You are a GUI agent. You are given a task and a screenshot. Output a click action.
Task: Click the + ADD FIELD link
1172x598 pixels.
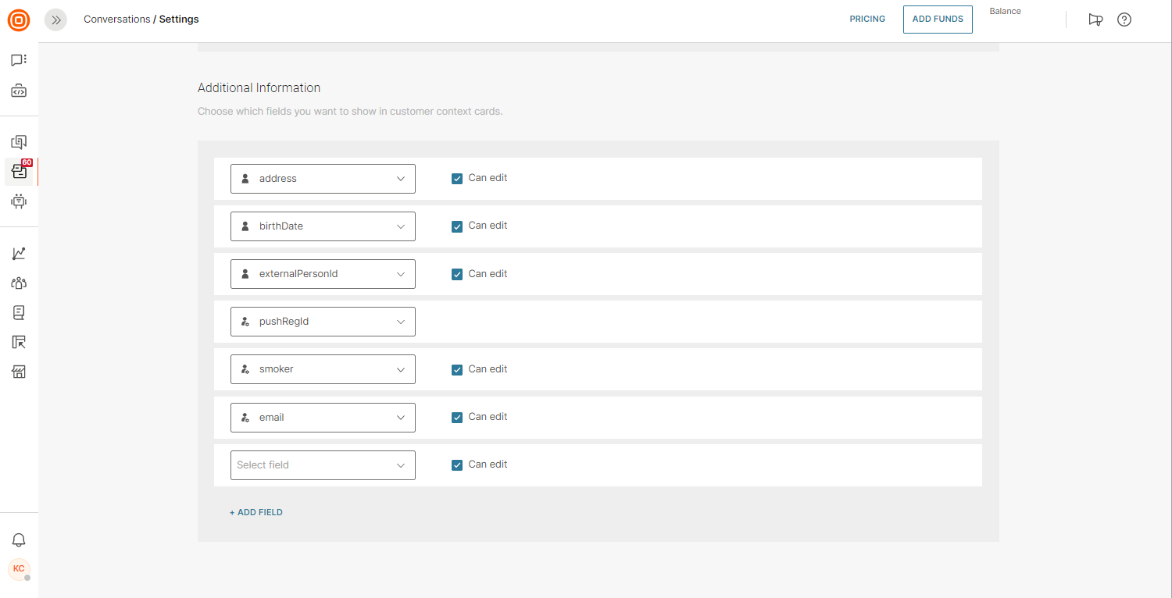[256, 513]
